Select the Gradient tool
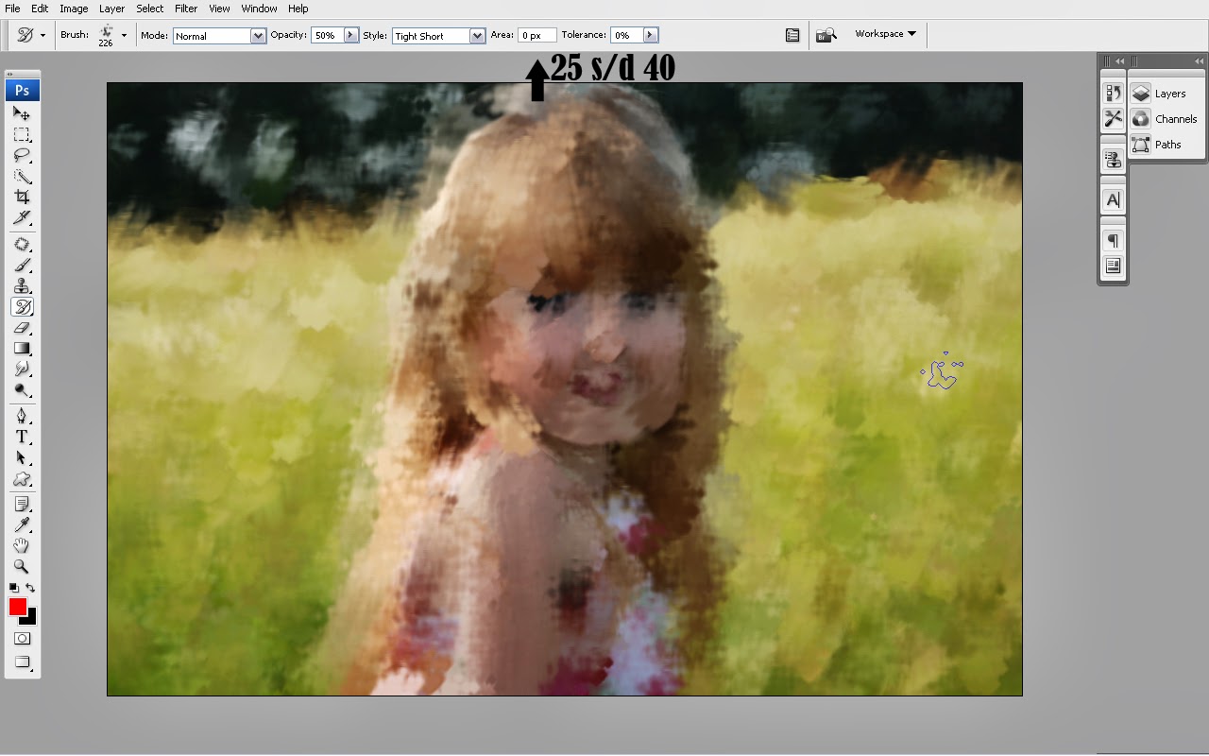Image resolution: width=1209 pixels, height=756 pixels. [x=22, y=349]
